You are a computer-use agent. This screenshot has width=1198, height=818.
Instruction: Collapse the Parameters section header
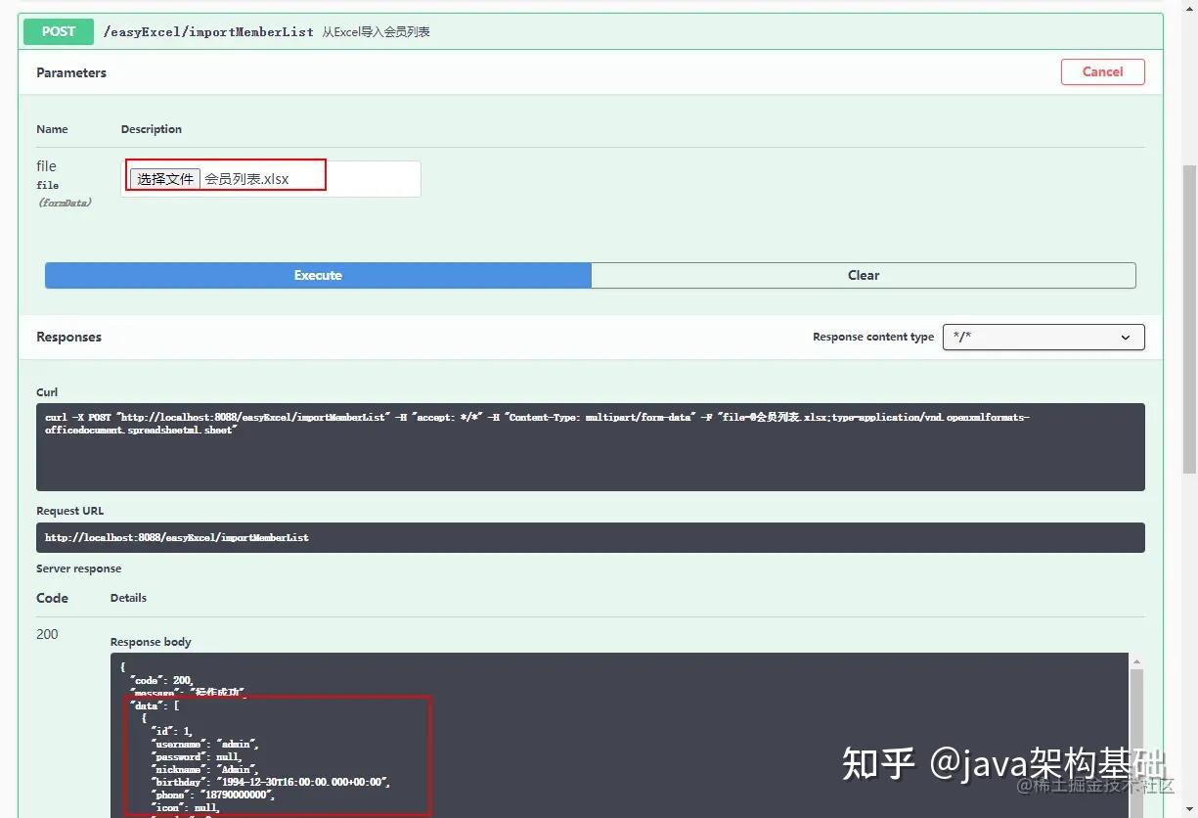tap(70, 72)
